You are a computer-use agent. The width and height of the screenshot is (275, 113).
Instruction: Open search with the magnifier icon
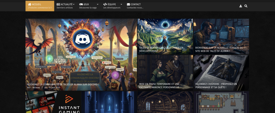[x=246, y=6]
